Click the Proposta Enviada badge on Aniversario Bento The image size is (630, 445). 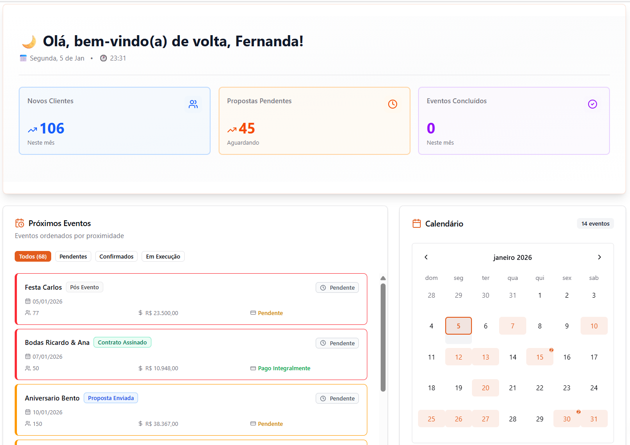click(111, 398)
